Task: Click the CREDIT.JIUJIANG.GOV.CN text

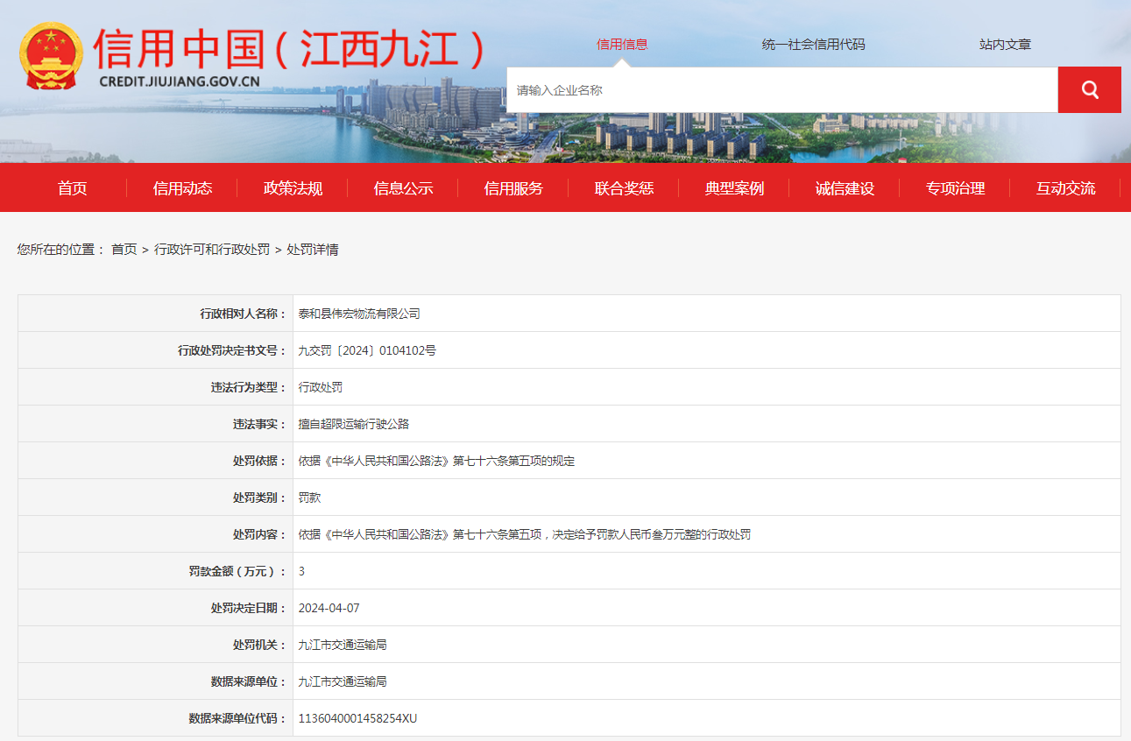Action: point(180,81)
